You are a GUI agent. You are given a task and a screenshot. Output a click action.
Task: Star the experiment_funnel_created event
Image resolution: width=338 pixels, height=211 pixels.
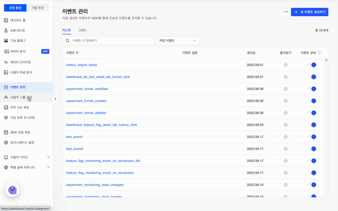pyautogui.click(x=286, y=101)
